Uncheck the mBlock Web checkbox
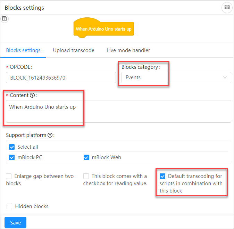Screen dimensions: 234x229 pyautogui.click(x=86, y=157)
